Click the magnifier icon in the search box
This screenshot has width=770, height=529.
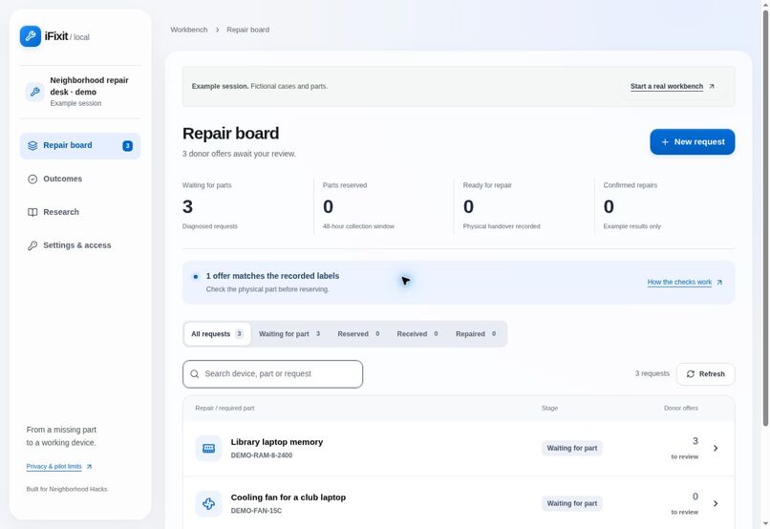(195, 374)
